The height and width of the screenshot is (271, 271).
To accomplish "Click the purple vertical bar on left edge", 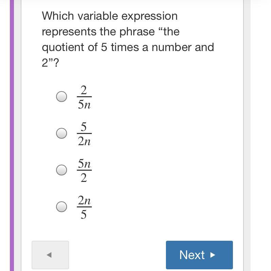I will point(12,135).
